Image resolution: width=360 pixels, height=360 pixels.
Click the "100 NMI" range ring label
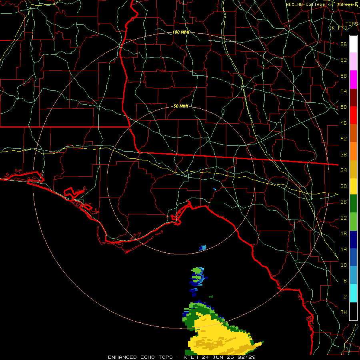(x=181, y=32)
